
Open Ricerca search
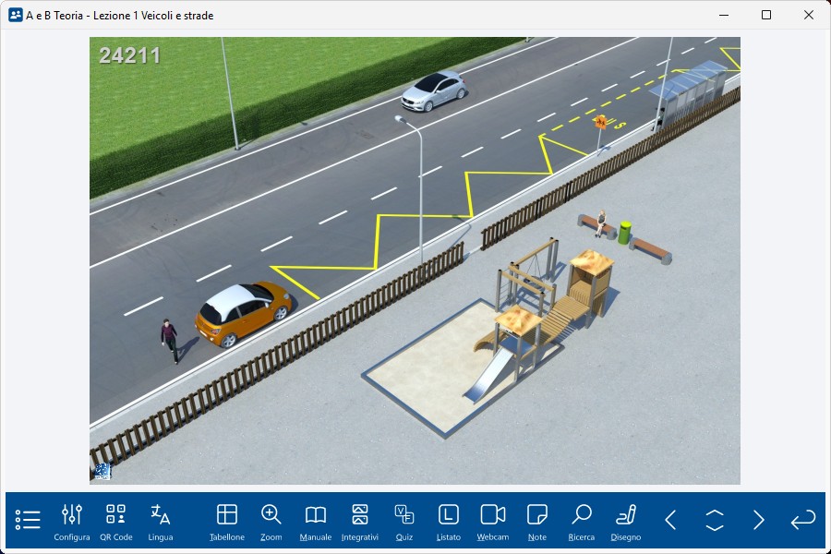582,522
